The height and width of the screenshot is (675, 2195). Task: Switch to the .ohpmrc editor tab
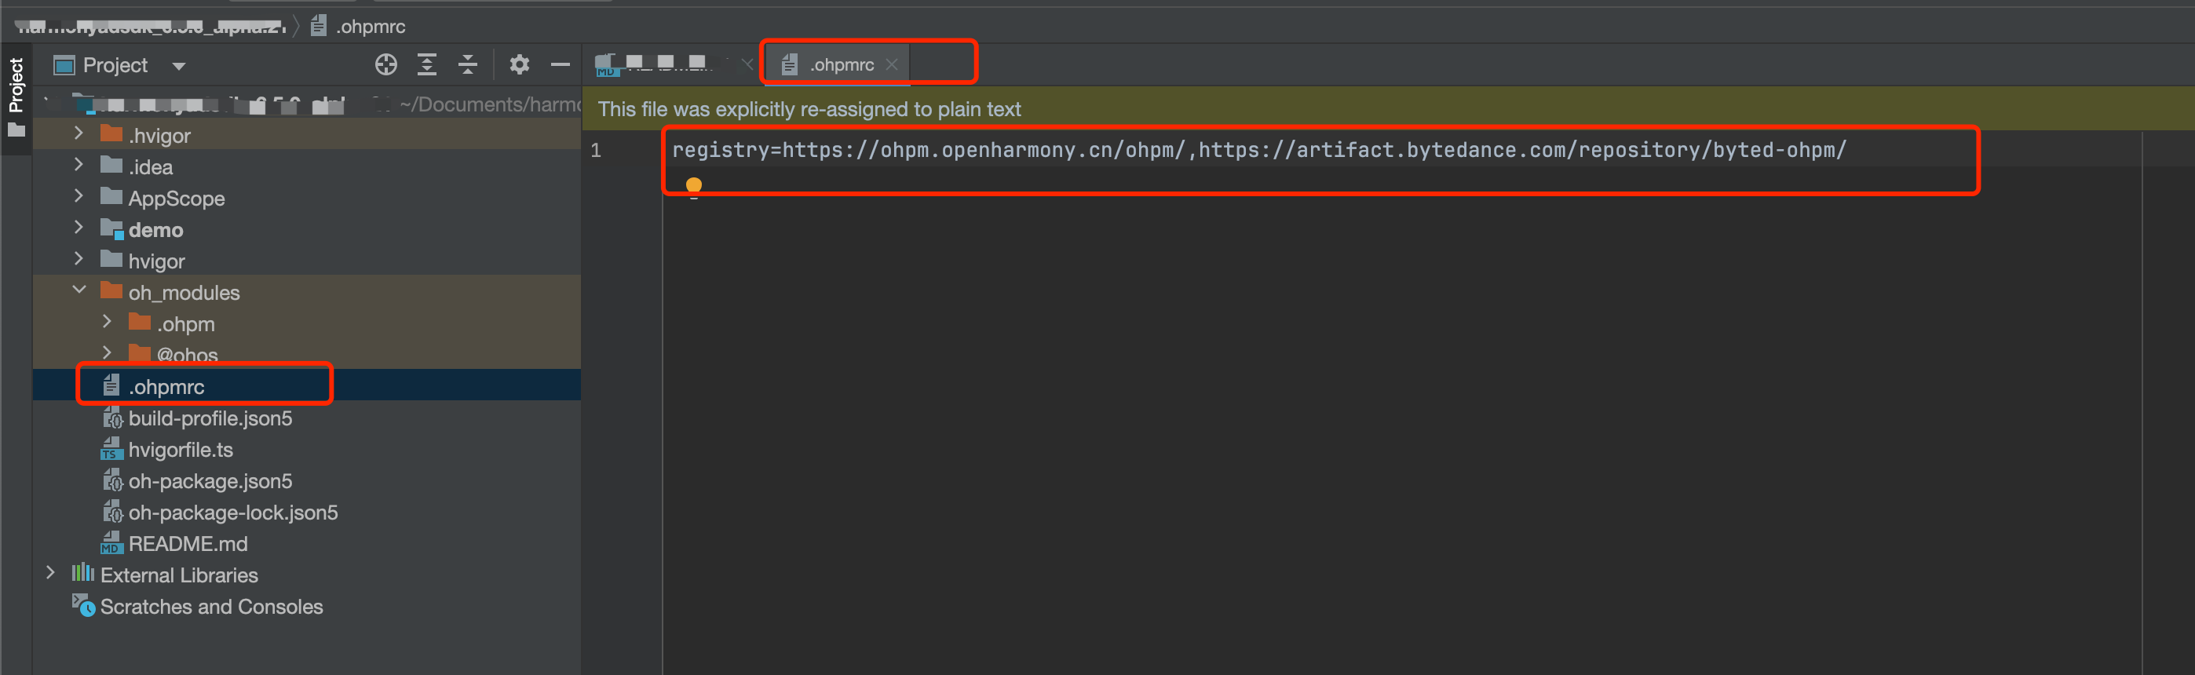(x=840, y=65)
